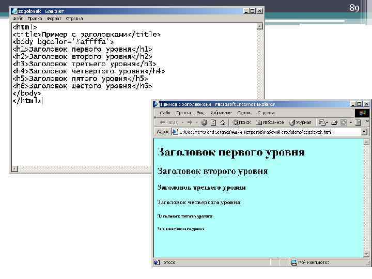
Task: Click the <title> line in Notepad
Action: point(87,35)
